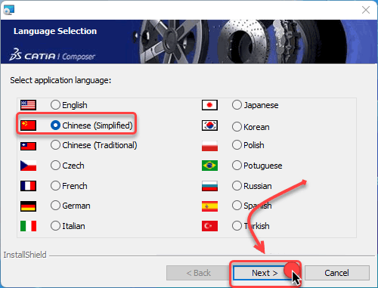The width and height of the screenshot is (378, 288).
Task: Click the Taiwan flag icon
Action: pyautogui.click(x=28, y=146)
